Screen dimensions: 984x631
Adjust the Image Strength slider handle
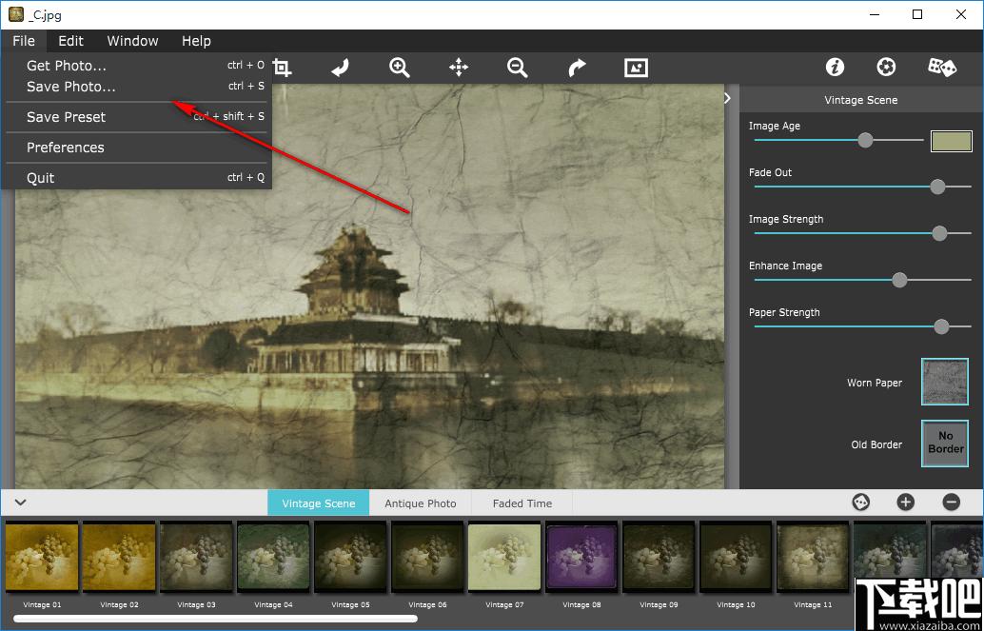[939, 233]
